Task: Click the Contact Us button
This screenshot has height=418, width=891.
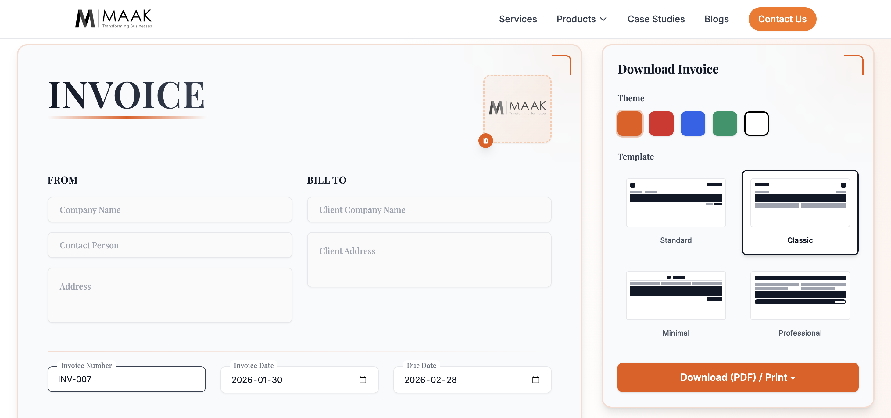Action: point(782,19)
